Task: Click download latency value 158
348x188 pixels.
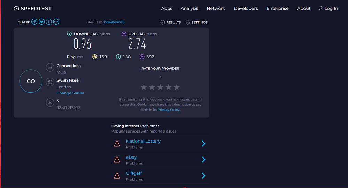Action: click(127, 57)
